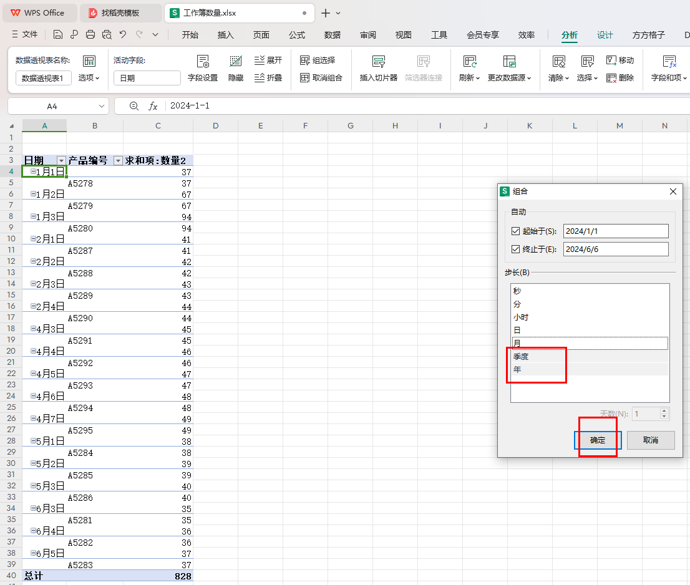Click the 终止于 date input field
This screenshot has width=690, height=585.
tap(616, 249)
